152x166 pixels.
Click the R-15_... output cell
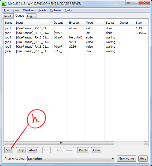tap(59, 51)
